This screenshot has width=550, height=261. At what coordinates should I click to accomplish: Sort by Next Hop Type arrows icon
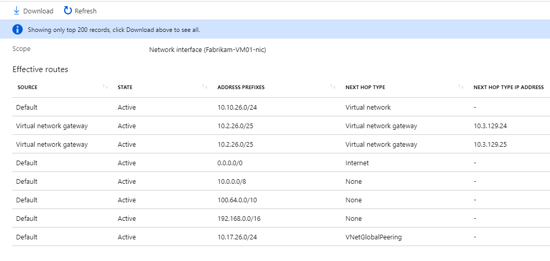click(x=461, y=87)
